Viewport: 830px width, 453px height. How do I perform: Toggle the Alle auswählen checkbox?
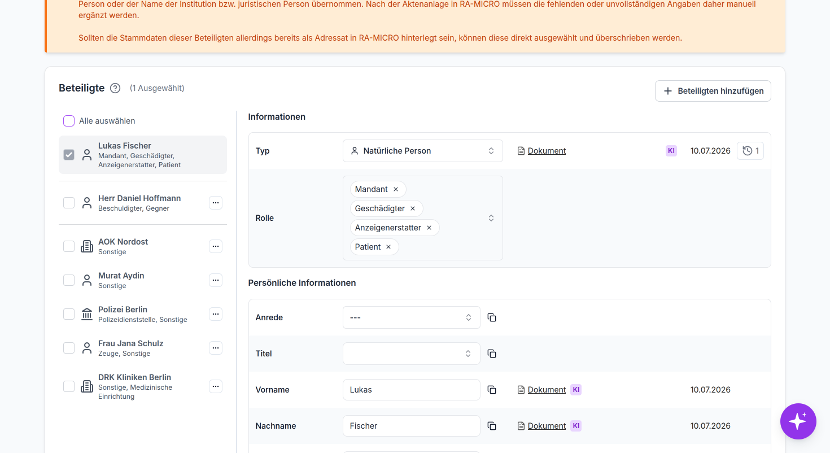(x=69, y=121)
